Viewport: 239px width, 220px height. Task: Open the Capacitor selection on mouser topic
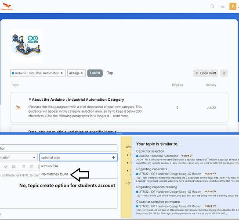pos(158,202)
